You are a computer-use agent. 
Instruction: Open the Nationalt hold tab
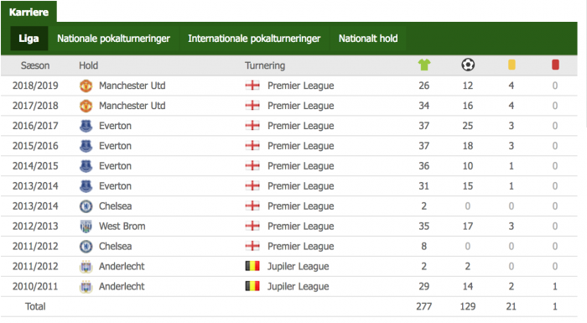tap(368, 39)
